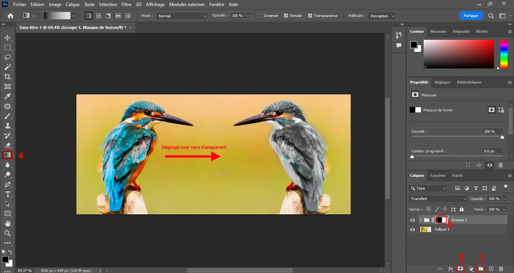Open the Mode dropdown set to Normal
Viewport: 514px width, 273px height.
coord(182,16)
